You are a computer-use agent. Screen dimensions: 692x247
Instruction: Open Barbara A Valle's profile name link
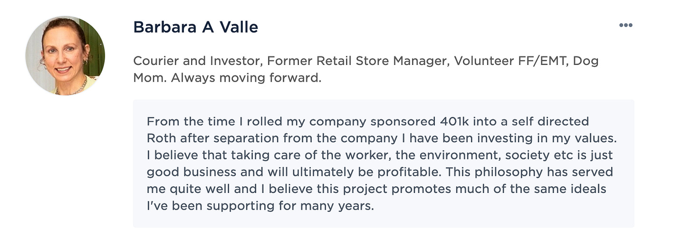coord(195,27)
